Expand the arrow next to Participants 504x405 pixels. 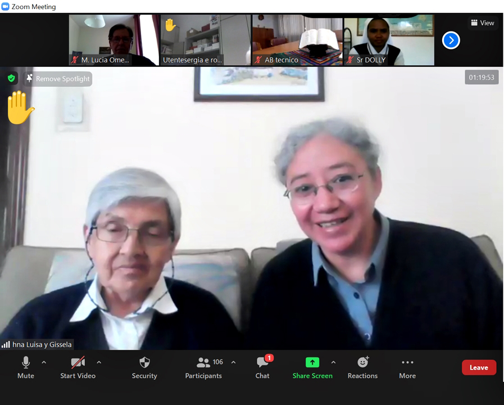pyautogui.click(x=234, y=362)
